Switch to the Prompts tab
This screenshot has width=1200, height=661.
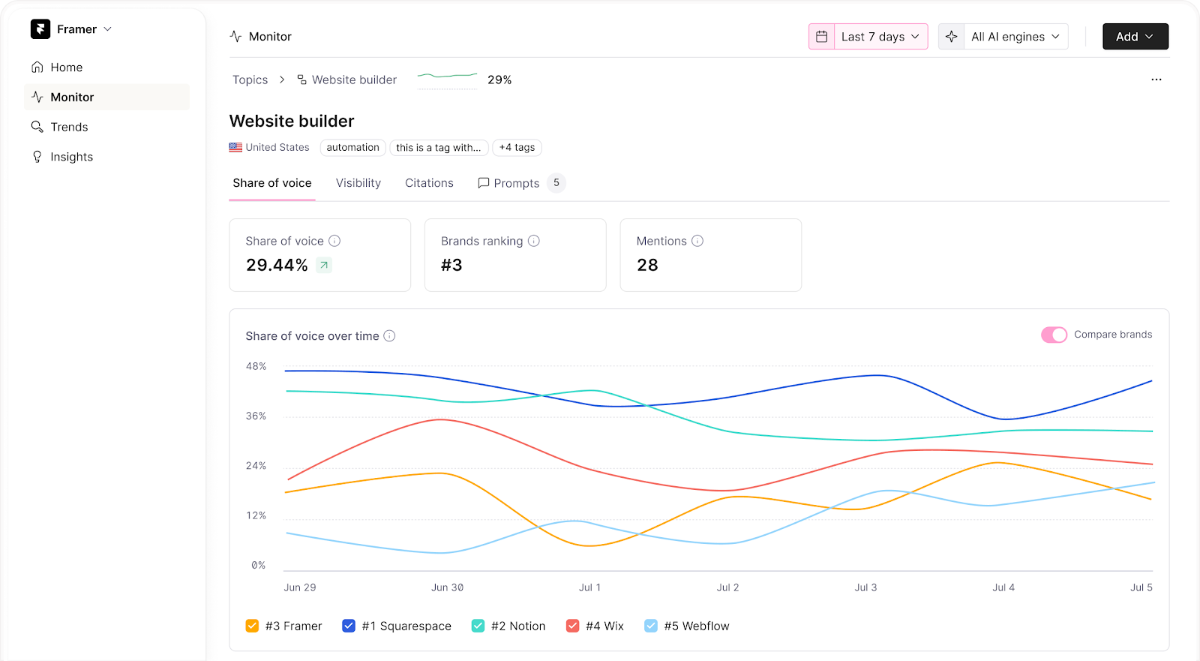coord(521,183)
